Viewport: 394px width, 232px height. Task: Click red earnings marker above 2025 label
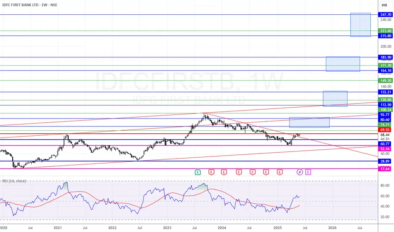click(280, 172)
